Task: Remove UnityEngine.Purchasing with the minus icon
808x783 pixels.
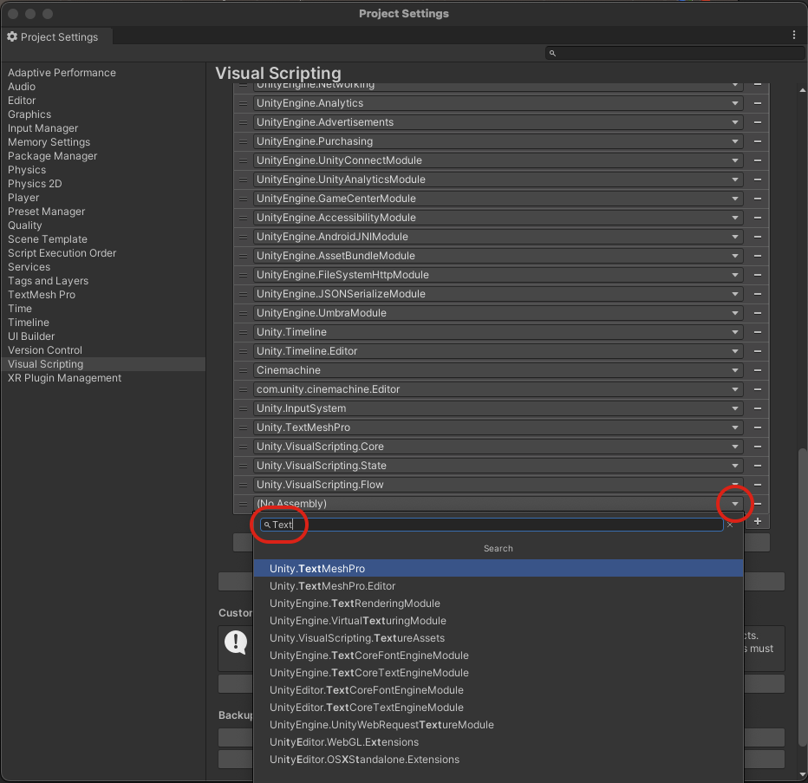Action: (756, 141)
